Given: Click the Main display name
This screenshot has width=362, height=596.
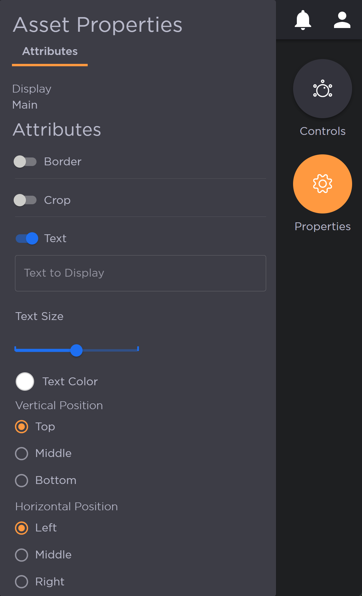Looking at the screenshot, I should (x=25, y=105).
